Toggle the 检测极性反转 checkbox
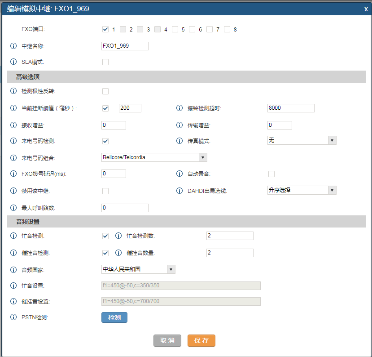The width and height of the screenshot is (372, 357). point(105,92)
